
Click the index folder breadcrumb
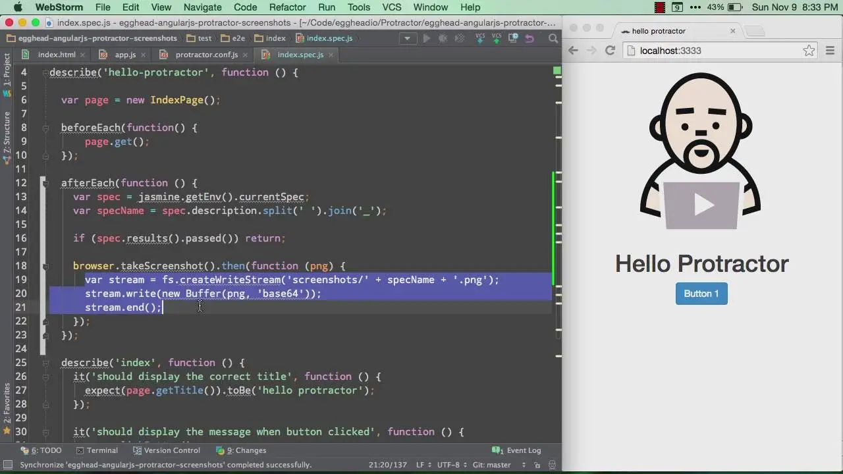(270, 38)
